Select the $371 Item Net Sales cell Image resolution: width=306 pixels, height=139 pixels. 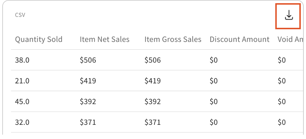pos(88,122)
